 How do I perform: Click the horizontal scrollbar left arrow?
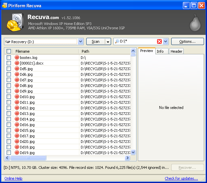(x=7, y=158)
